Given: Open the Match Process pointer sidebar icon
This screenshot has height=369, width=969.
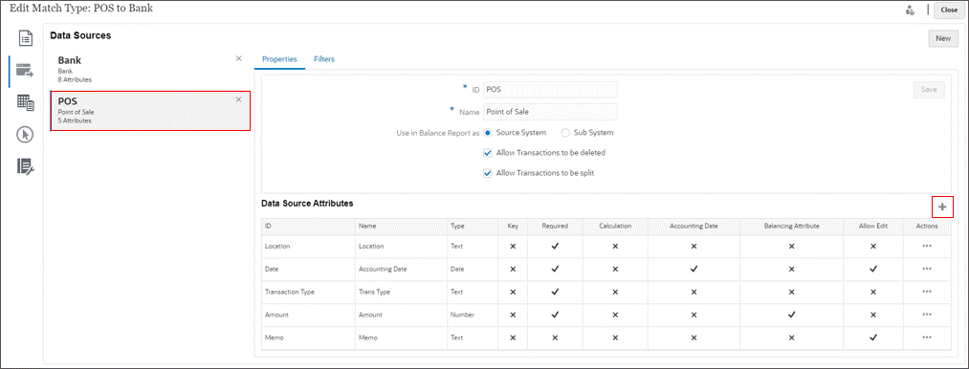Looking at the screenshot, I should click(25, 135).
